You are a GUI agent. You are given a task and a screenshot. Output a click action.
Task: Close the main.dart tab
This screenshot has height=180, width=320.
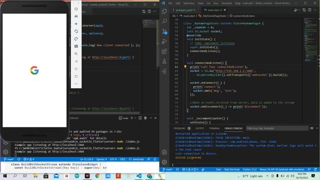[224, 10]
